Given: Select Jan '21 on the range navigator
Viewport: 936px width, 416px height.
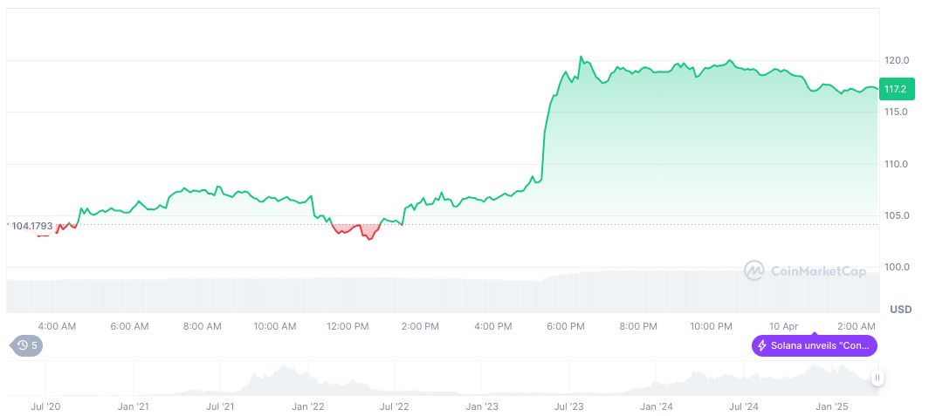Looking at the screenshot, I should pos(133,406).
